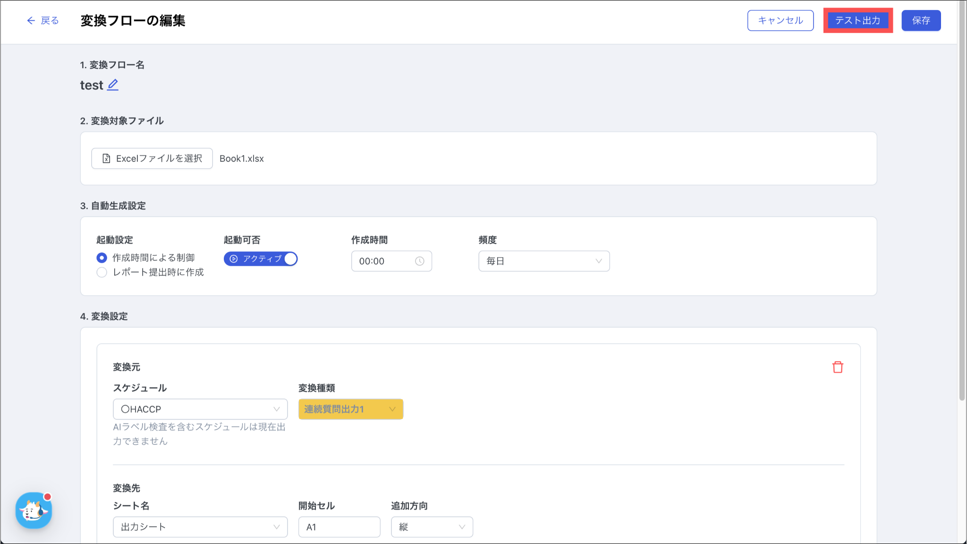Viewport: 967px width, 544px height.
Task: Click the play icon inside アクティブ switch
Action: tap(234, 259)
